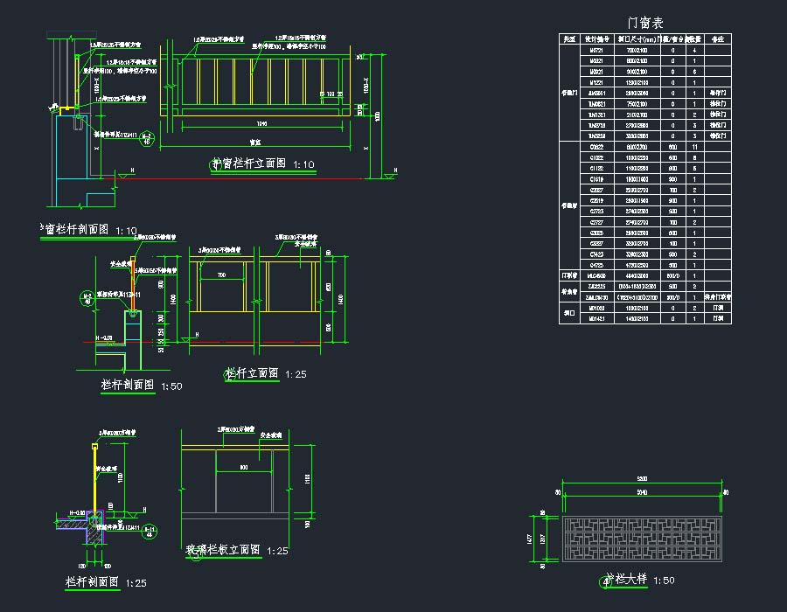Select the 900 dimension in 玻璃栏板立面图
The width and height of the screenshot is (787, 612).
pyautogui.click(x=244, y=468)
